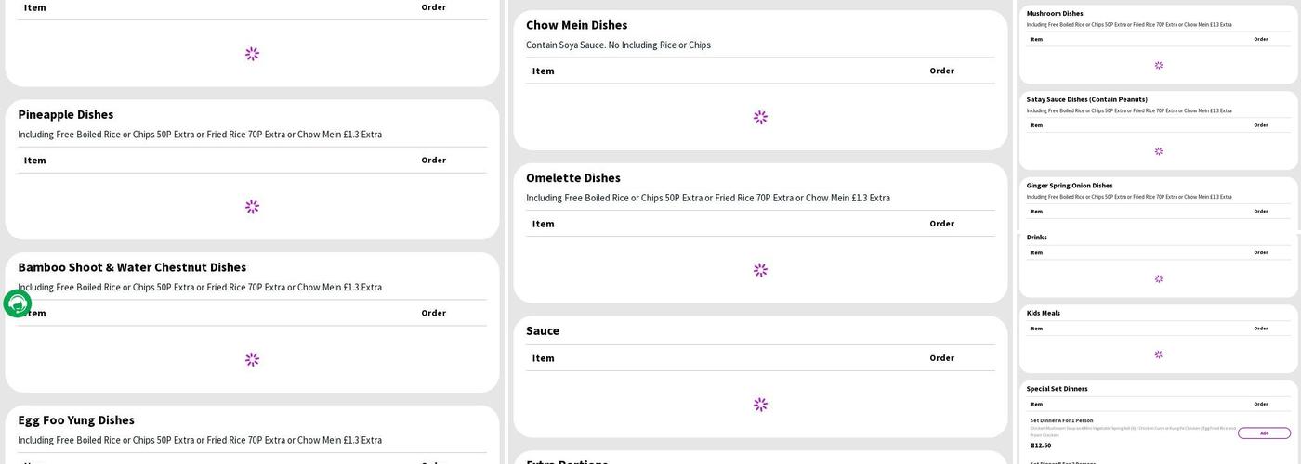Click the Special Set Dinners heading
The image size is (1301, 464).
[x=1057, y=389]
